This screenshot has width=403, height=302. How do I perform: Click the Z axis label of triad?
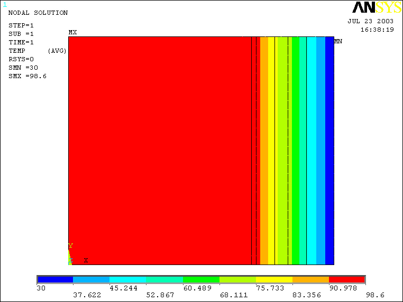pos(71,261)
